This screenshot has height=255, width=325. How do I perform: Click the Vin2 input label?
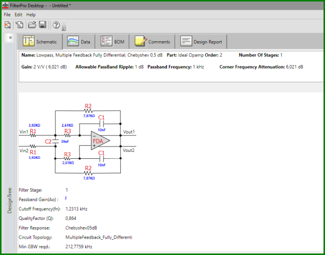(x=24, y=150)
